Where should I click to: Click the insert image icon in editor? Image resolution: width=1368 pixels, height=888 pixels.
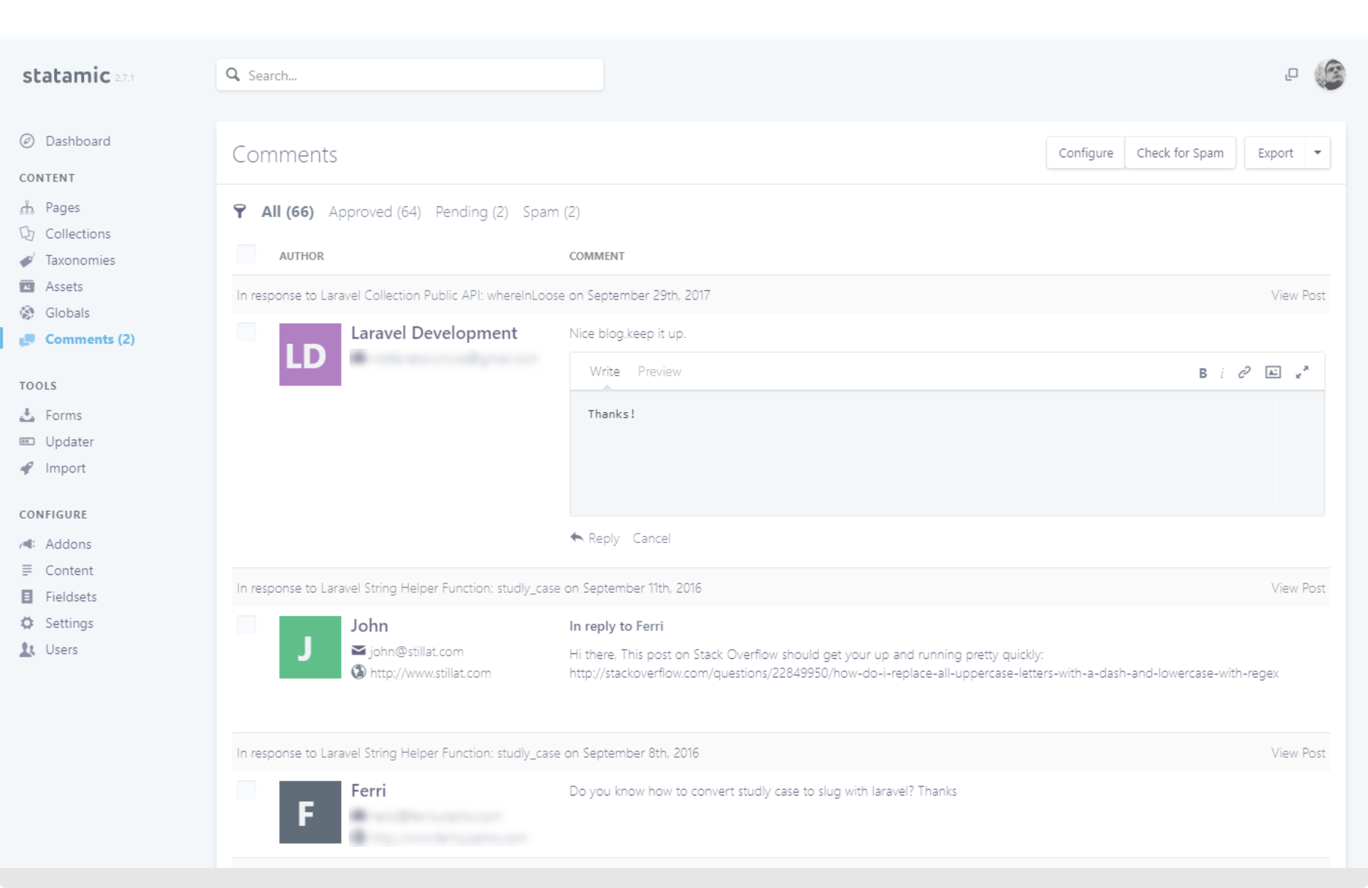click(1273, 372)
